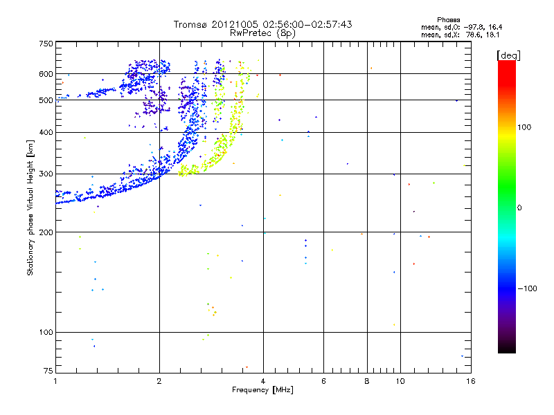The width and height of the screenshot is (554, 415).
Task: Click the 'mean, sd,O: -97.8, 16.4' line
Action: coord(461,27)
